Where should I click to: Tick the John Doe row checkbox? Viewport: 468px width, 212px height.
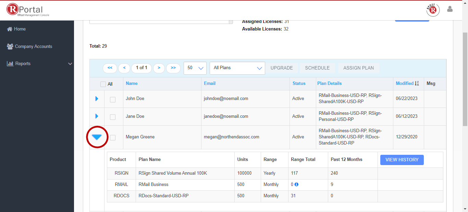[x=112, y=99]
